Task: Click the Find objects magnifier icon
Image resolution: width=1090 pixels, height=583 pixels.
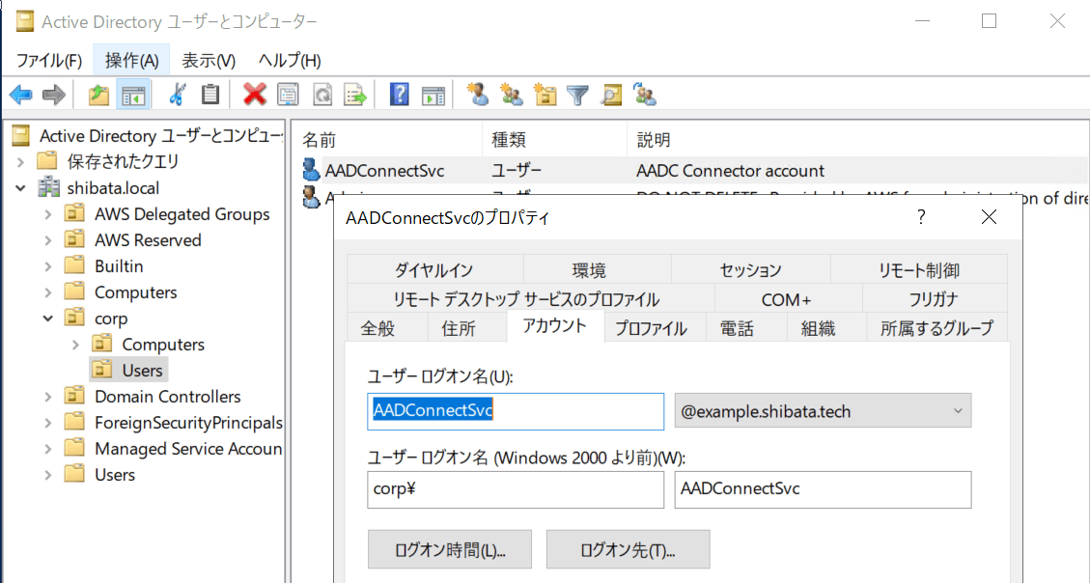Action: (x=612, y=95)
